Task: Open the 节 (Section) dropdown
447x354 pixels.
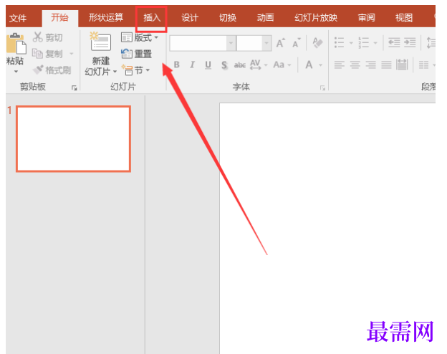Action: point(135,70)
